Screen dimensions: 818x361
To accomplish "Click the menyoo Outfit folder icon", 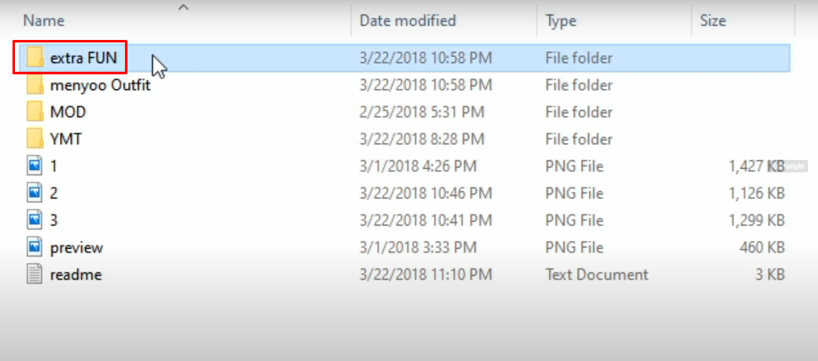I will (x=36, y=85).
